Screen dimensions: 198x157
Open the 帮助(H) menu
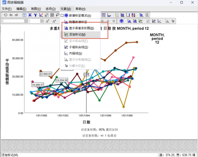coord(81,9)
